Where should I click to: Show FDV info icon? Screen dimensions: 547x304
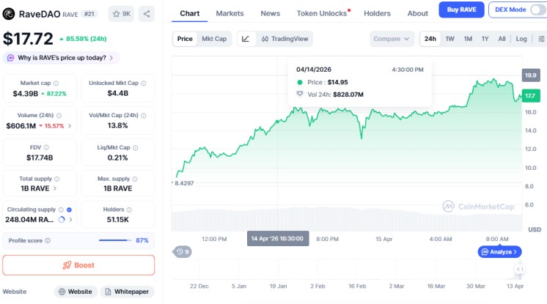pos(46,147)
